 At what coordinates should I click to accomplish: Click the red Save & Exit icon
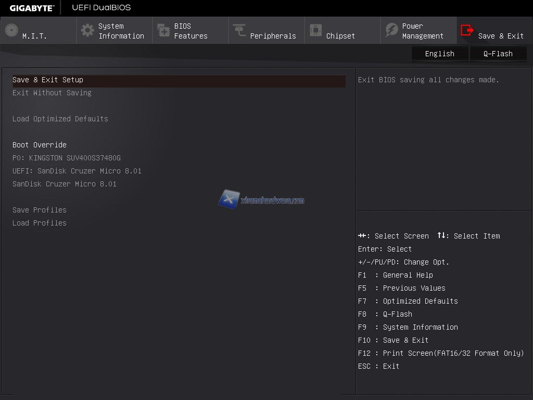(x=467, y=30)
